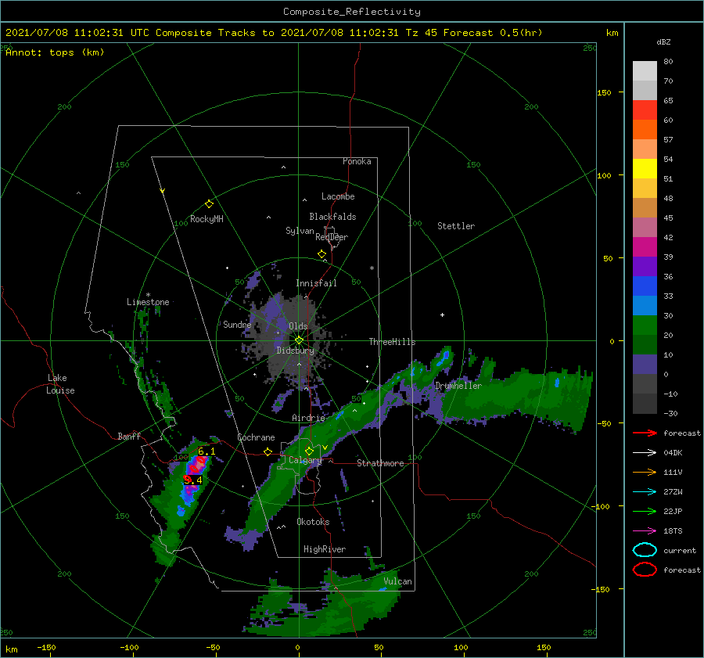The width and height of the screenshot is (704, 658).
Task: Click the Strathmore label
Action: point(380,463)
